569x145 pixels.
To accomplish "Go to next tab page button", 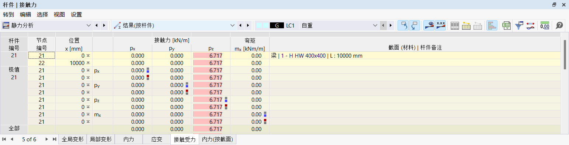I will click(x=46, y=139).
